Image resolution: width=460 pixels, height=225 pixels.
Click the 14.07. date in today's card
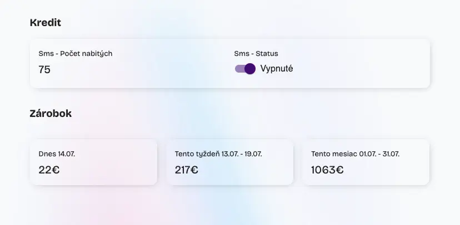pyautogui.click(x=67, y=154)
